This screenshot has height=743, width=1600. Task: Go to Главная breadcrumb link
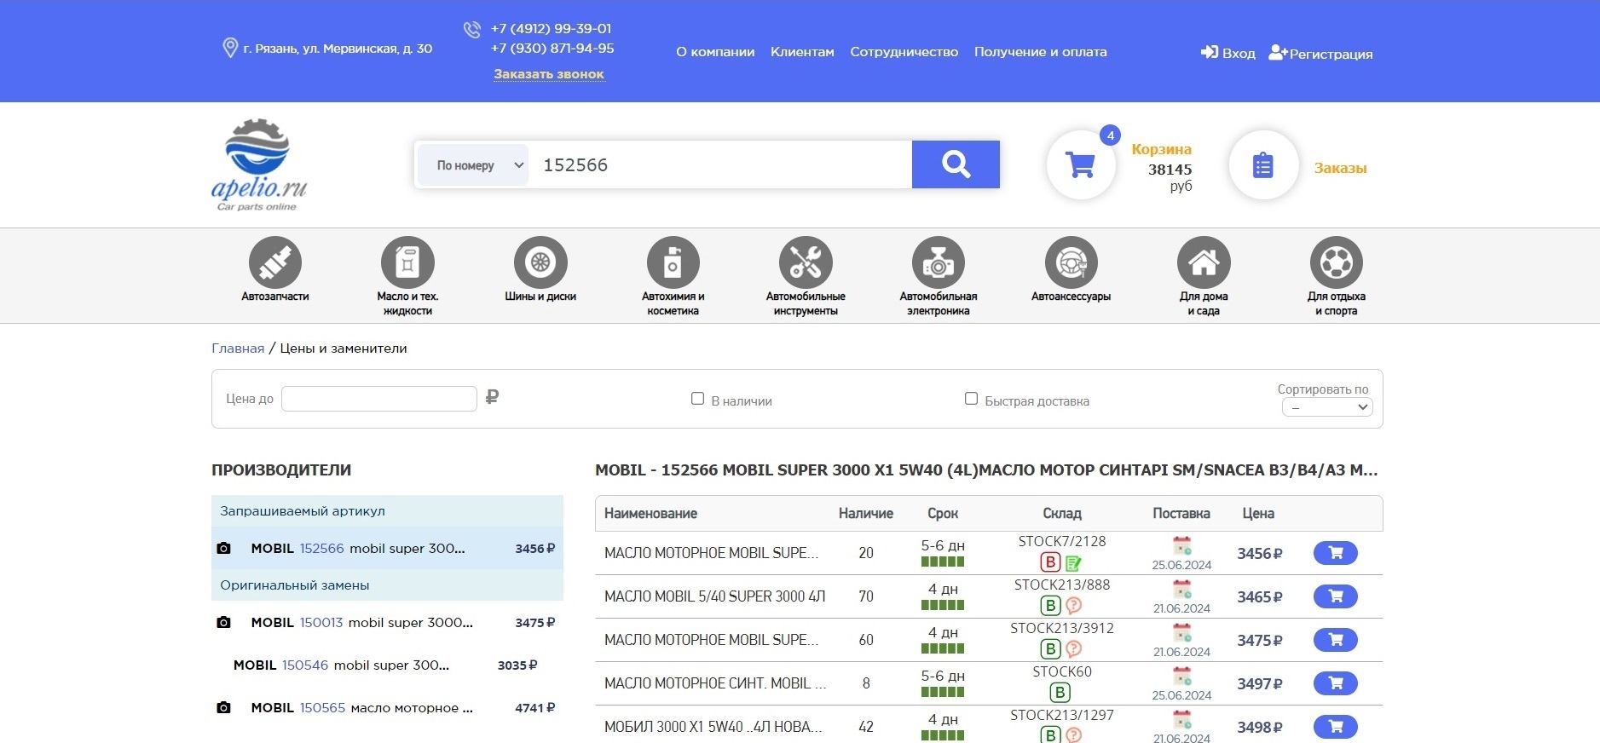click(238, 348)
